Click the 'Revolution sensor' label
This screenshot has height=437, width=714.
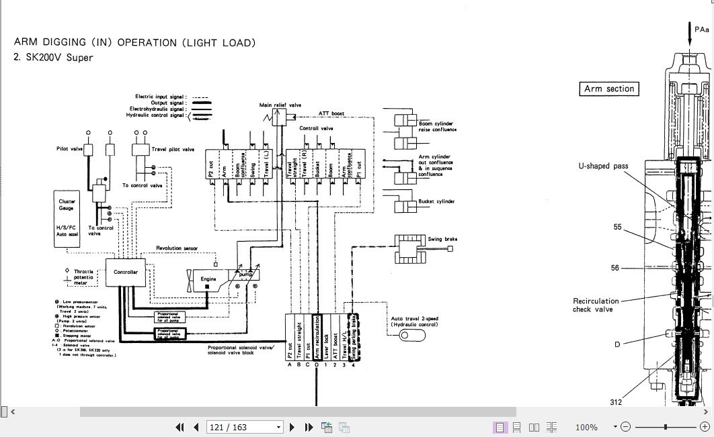point(177,248)
